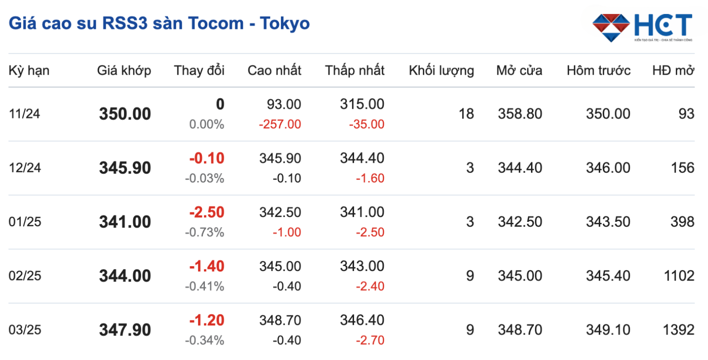Select the Mở cửa column header
The width and height of the screenshot is (708, 360).
click(x=519, y=70)
